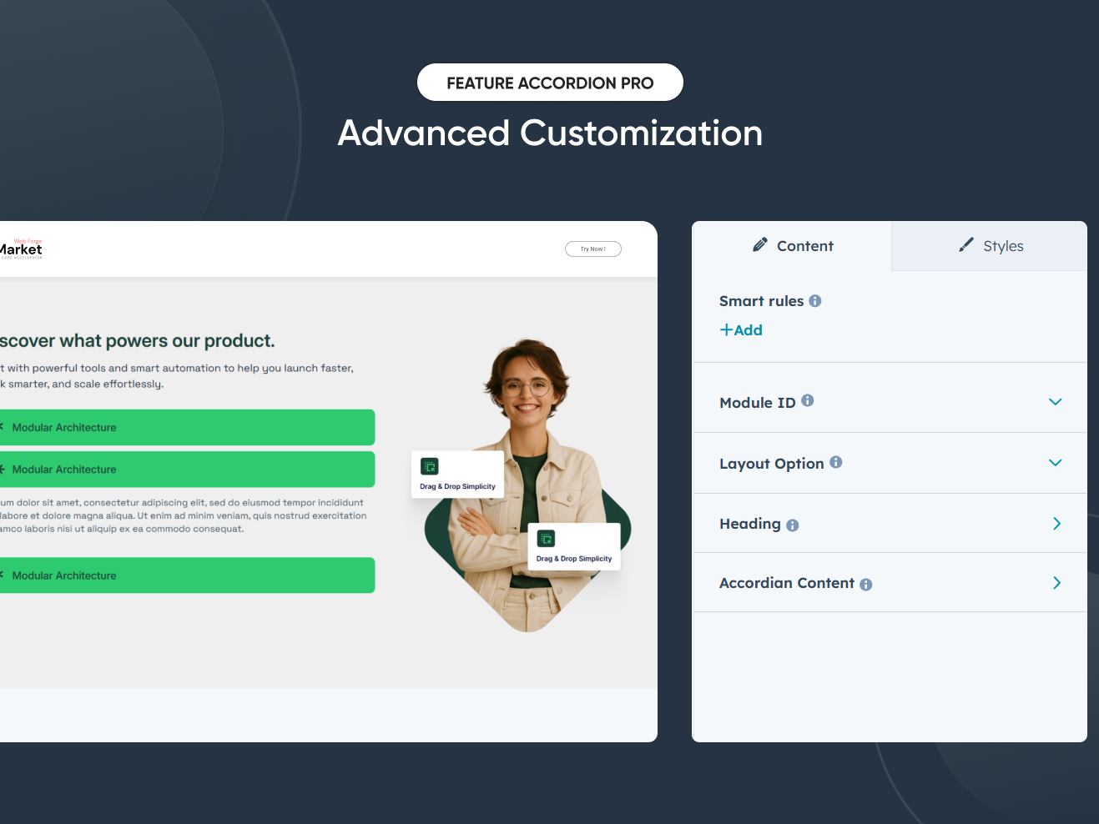Click the Try Now! button
Screen dimensions: 1099x824
[x=593, y=249]
